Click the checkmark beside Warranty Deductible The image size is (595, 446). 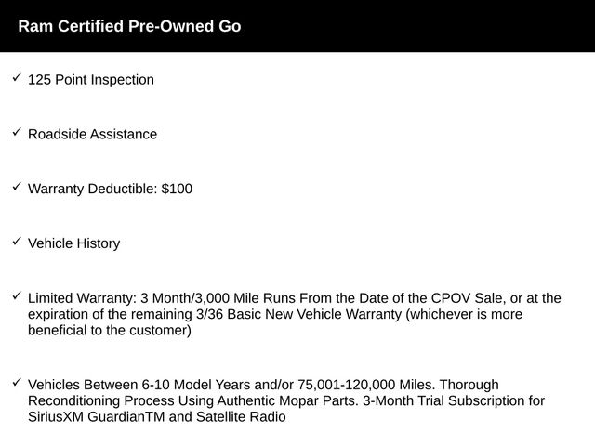tap(17, 187)
